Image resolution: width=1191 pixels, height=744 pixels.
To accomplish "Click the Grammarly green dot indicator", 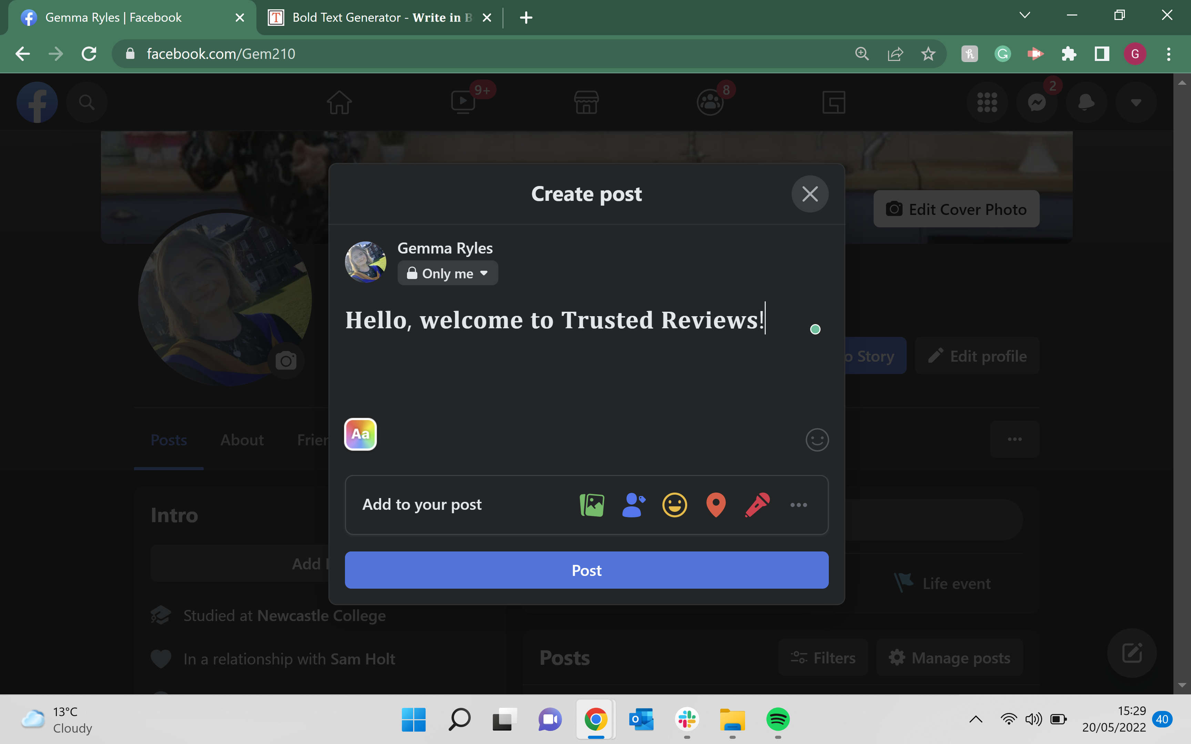I will [x=815, y=329].
